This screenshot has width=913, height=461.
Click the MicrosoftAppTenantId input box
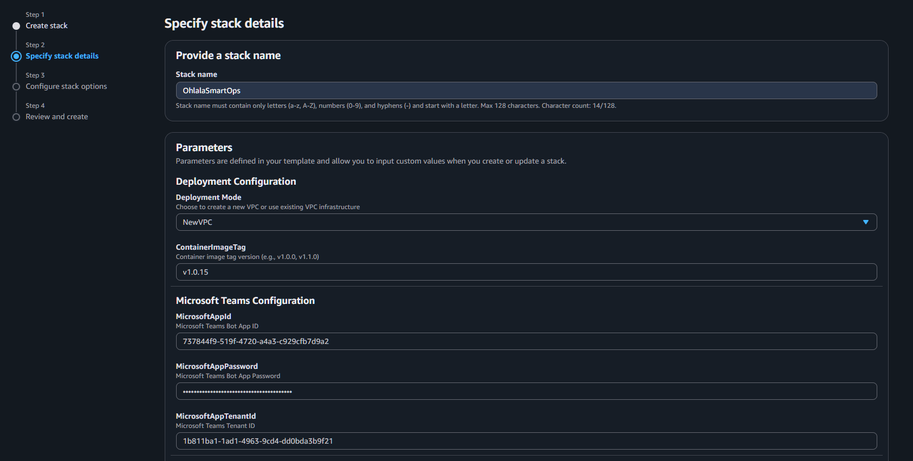pyautogui.click(x=526, y=441)
